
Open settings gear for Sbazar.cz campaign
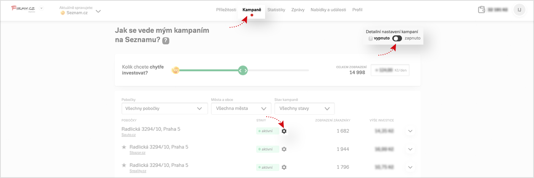coord(284,149)
